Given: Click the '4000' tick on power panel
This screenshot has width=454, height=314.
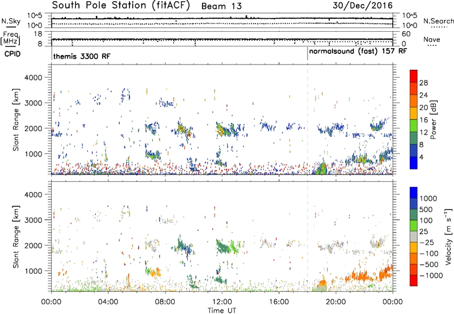Looking at the screenshot, I should [33, 78].
